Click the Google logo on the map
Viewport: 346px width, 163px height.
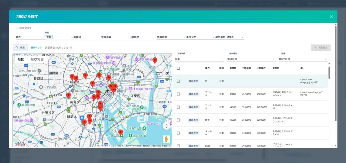pyautogui.click(x=19, y=145)
